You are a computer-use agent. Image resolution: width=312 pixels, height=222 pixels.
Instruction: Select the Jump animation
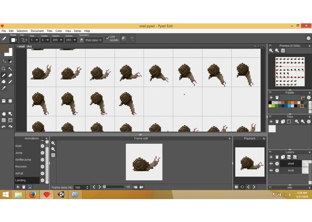(x=27, y=153)
